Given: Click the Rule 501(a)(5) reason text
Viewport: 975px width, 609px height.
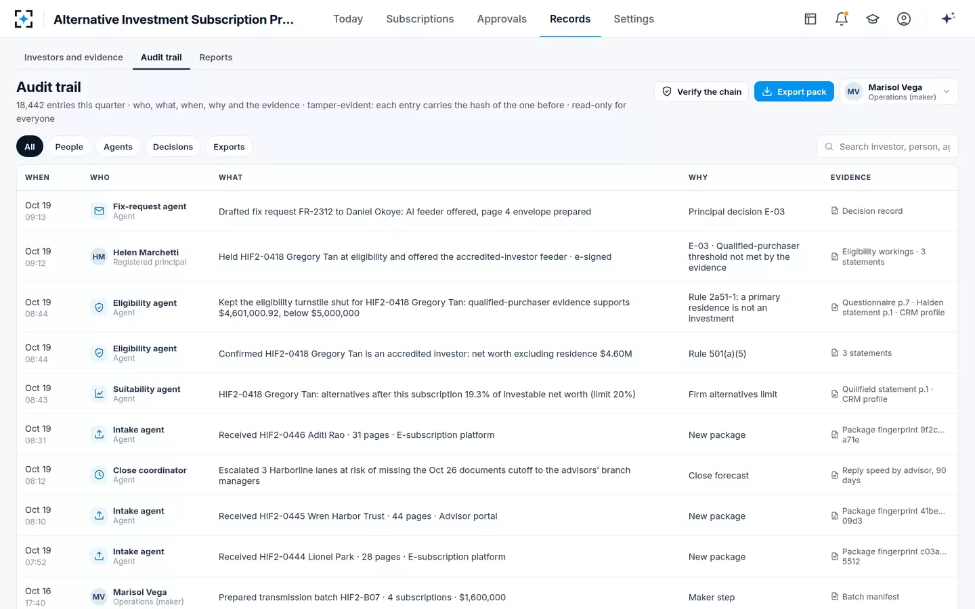Looking at the screenshot, I should click(717, 353).
